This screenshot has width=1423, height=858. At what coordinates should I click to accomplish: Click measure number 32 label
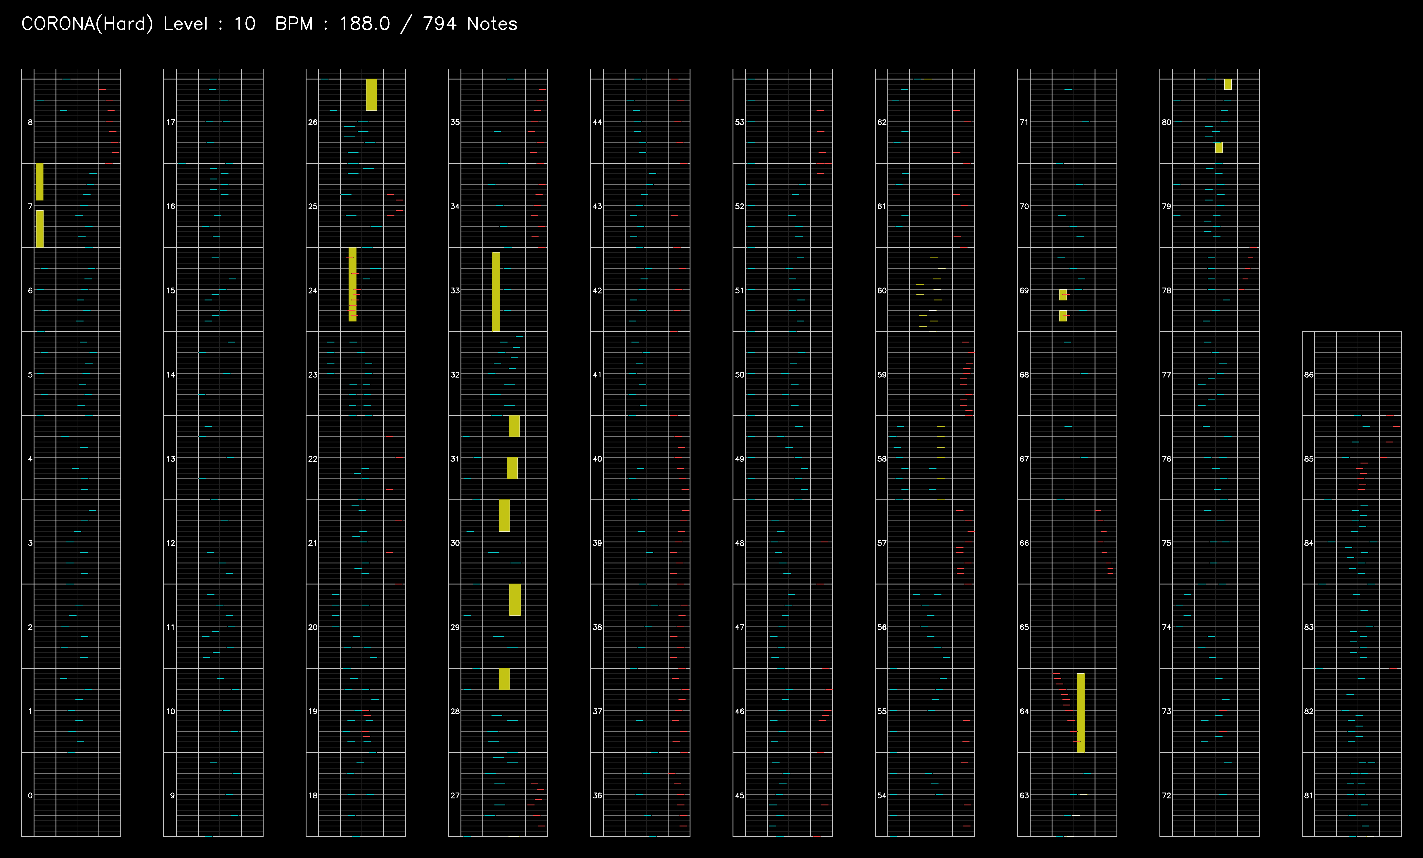pyautogui.click(x=455, y=374)
